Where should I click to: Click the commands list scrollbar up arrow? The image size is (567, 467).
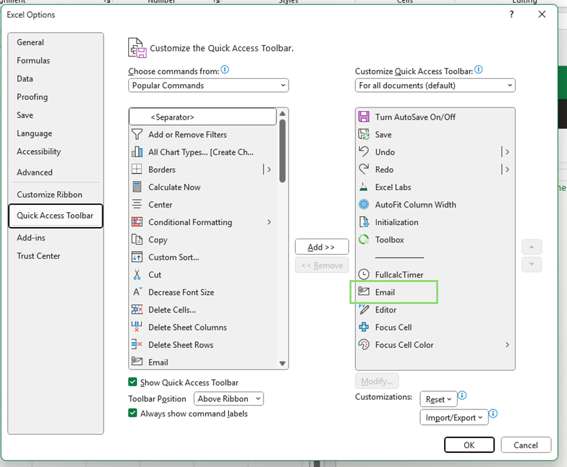pos(282,113)
